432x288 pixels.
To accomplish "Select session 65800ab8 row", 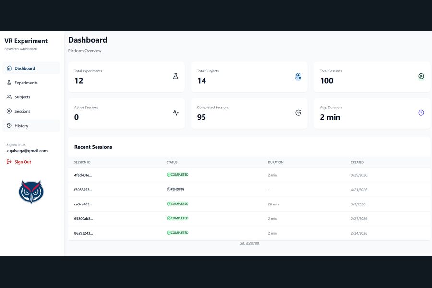I will click(x=249, y=219).
